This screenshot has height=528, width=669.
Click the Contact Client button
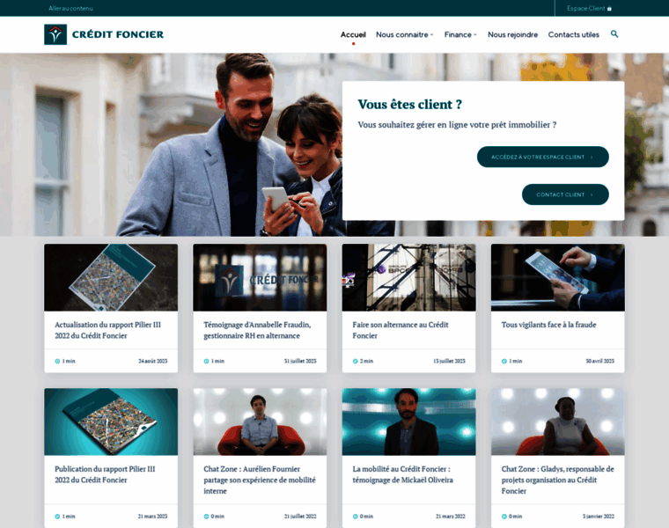click(x=565, y=194)
